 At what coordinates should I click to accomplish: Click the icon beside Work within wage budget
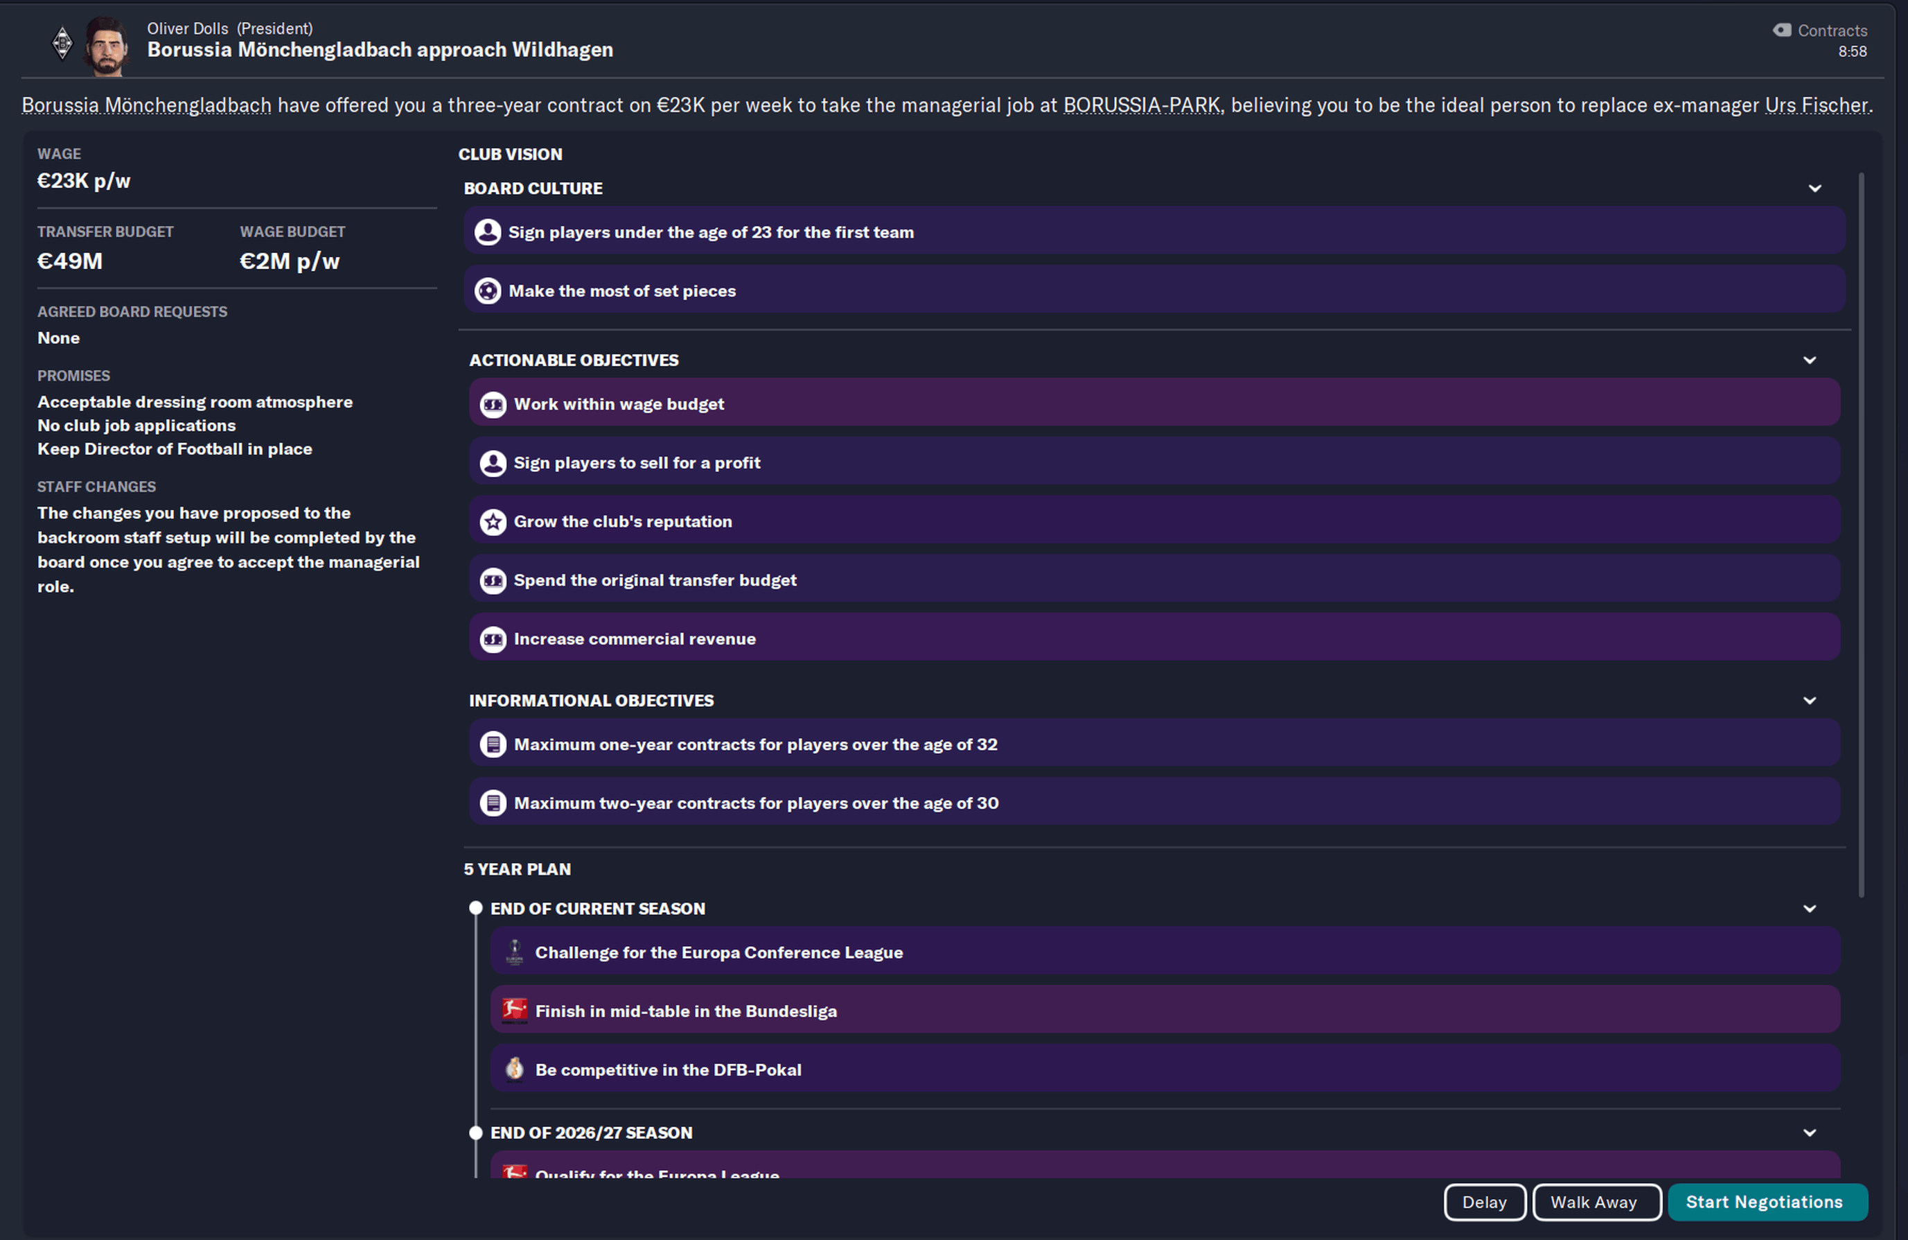(x=493, y=404)
